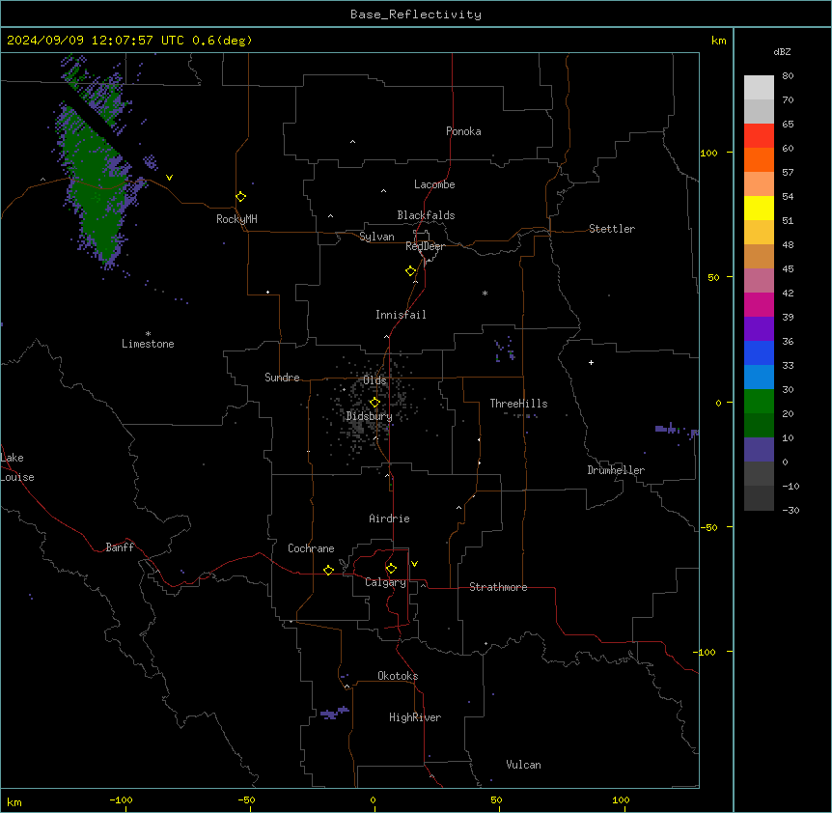This screenshot has height=813, width=832.
Task: Click the Okotoks city label
Action: click(398, 676)
